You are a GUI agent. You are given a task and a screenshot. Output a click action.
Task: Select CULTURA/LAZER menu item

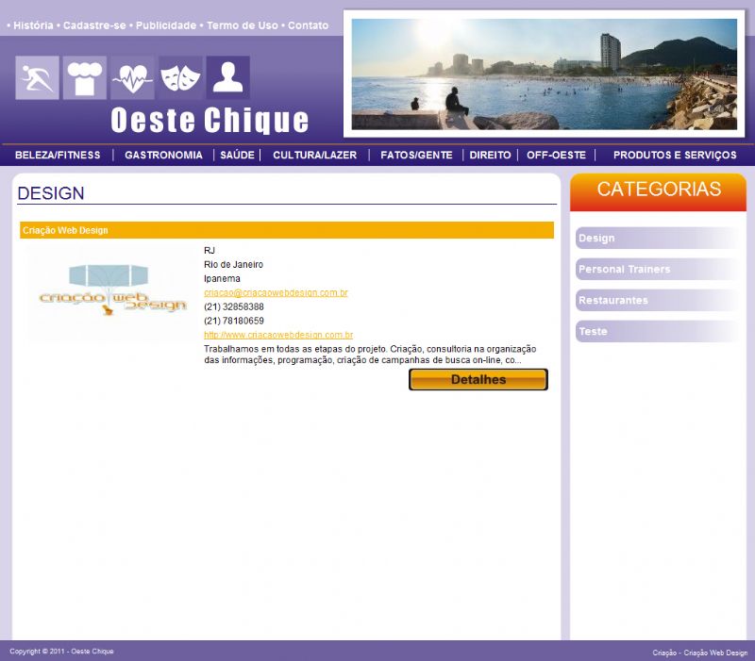[315, 155]
